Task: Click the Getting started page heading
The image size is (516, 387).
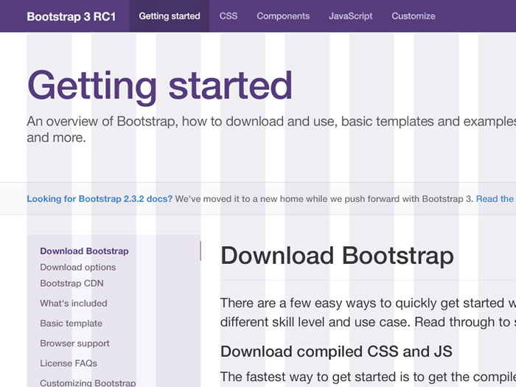Action: point(160,87)
